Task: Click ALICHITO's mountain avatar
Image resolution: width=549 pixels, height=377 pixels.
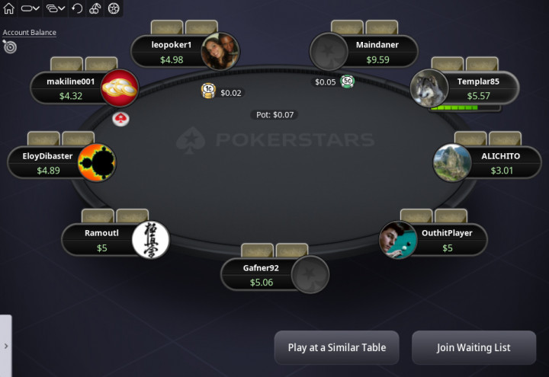Action: coord(452,163)
